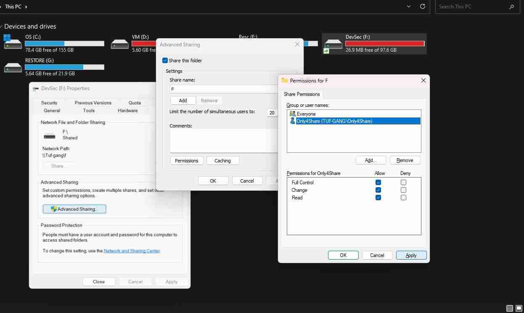Click the Share name input field
Viewport: 524px width, 313px height.
223,89
